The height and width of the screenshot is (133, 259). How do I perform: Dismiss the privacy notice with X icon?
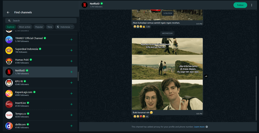(207, 127)
